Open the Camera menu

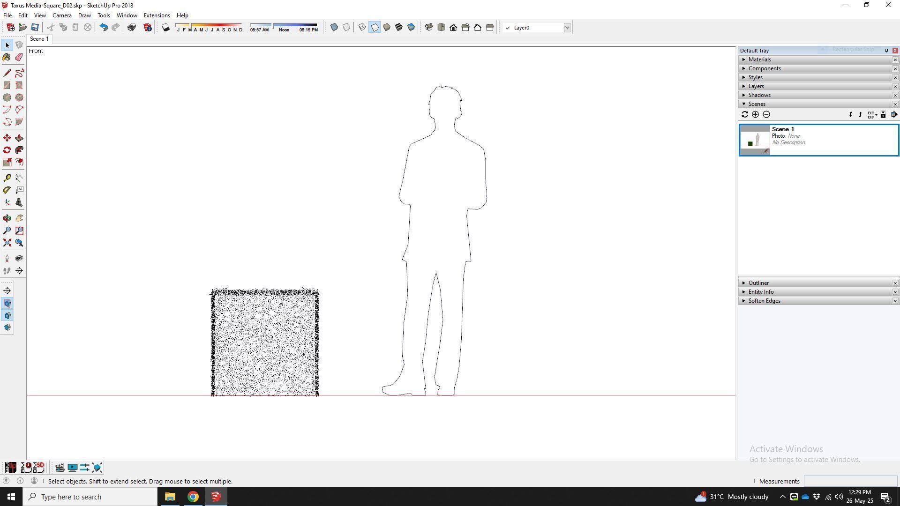(62, 15)
